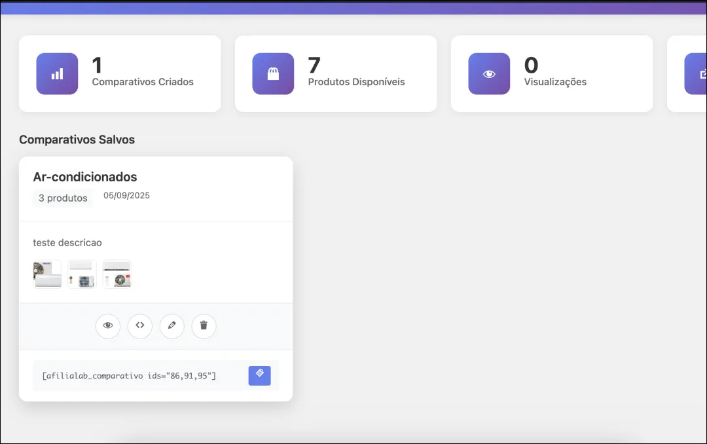Viewport: 707px width, 444px height.
Task: Click the shopping bag icon for Produtos Disponíveis
Action: point(273,74)
